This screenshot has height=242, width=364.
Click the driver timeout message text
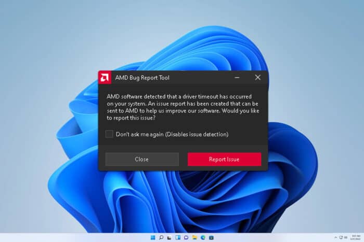click(183, 107)
